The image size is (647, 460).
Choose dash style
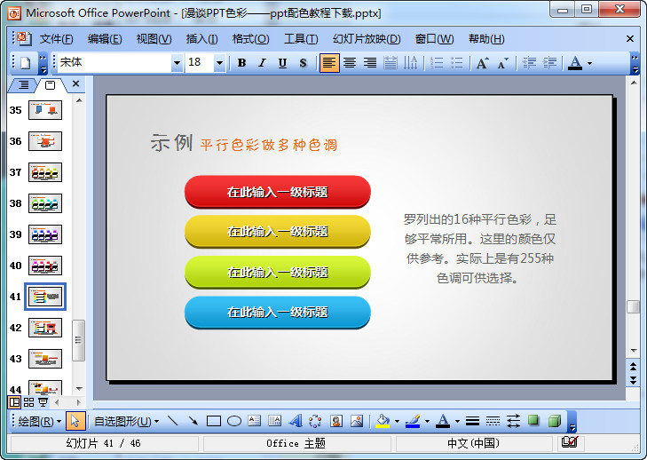tap(493, 421)
